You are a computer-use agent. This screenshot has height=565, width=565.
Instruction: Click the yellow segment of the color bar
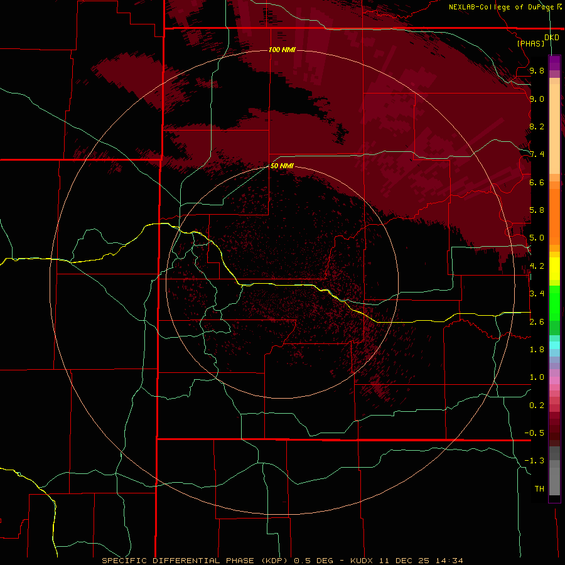point(554,269)
